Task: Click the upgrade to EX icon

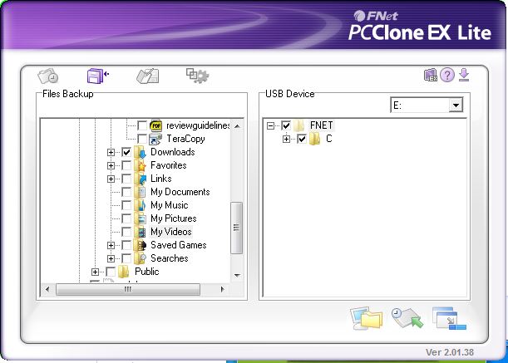Action: tap(431, 75)
